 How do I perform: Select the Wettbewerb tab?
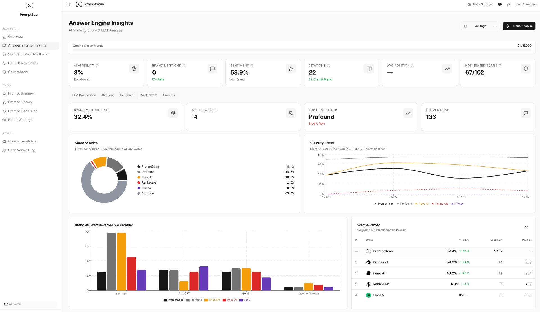point(149,95)
